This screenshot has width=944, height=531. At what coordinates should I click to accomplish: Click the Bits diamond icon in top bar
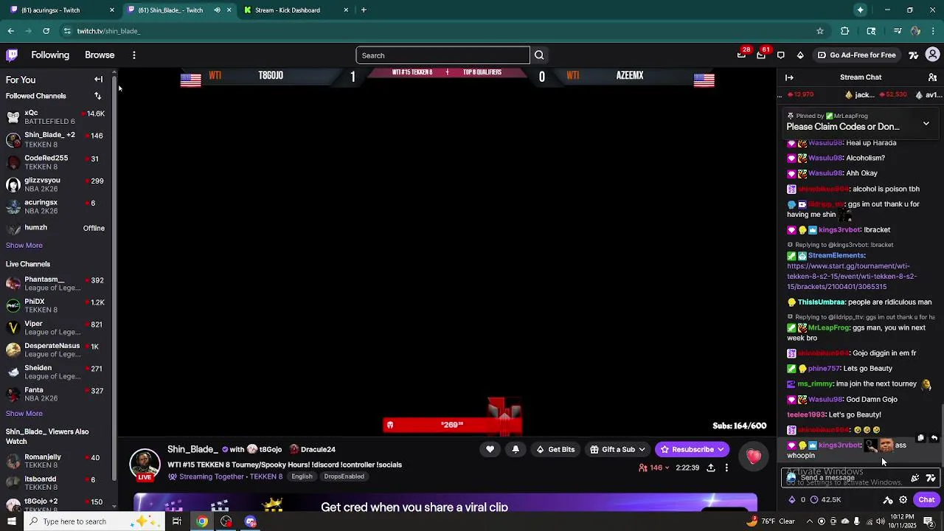800,55
